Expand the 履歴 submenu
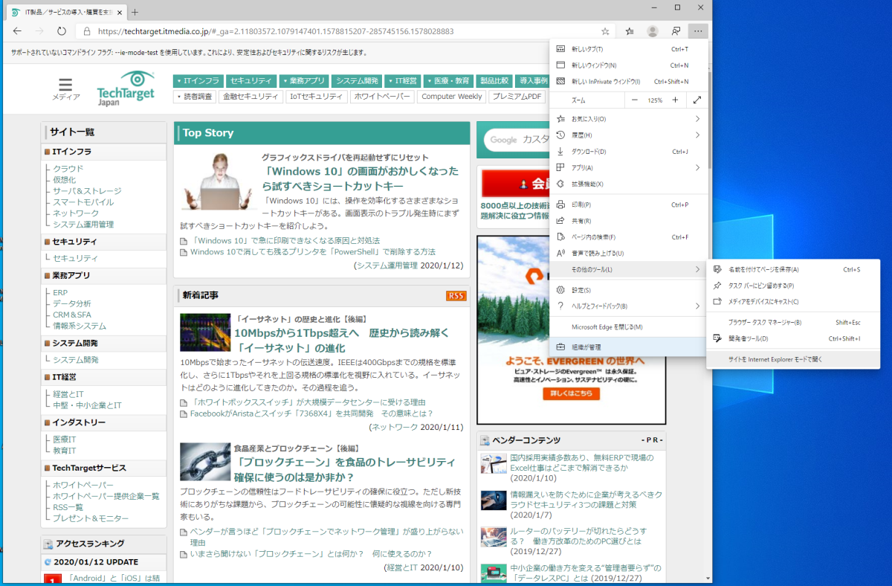The image size is (892, 586). pos(629,135)
